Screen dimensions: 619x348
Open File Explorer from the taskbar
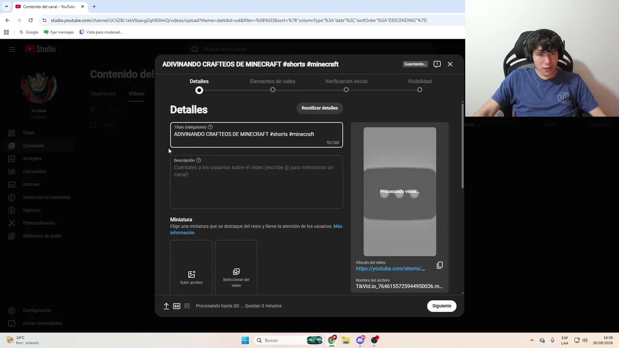pos(346,340)
